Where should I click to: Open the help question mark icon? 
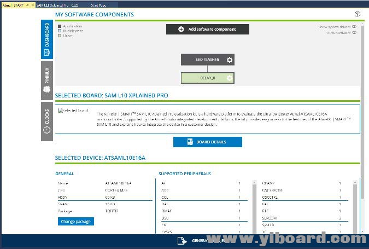[357, 14]
